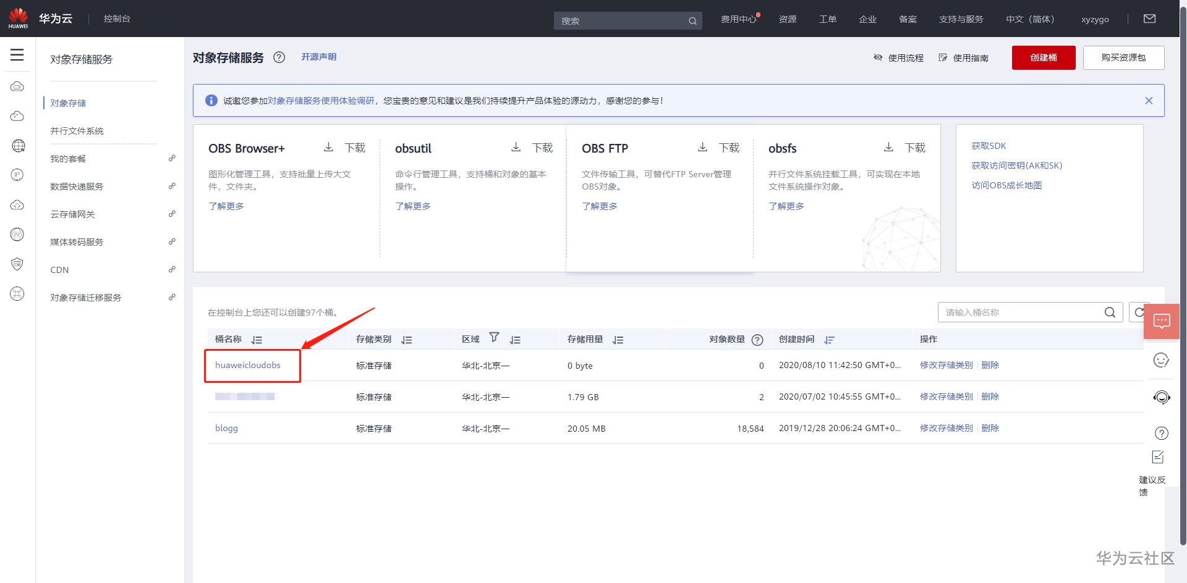This screenshot has width=1187, height=583.
Task: Refresh the bucket list
Action: [x=1139, y=312]
